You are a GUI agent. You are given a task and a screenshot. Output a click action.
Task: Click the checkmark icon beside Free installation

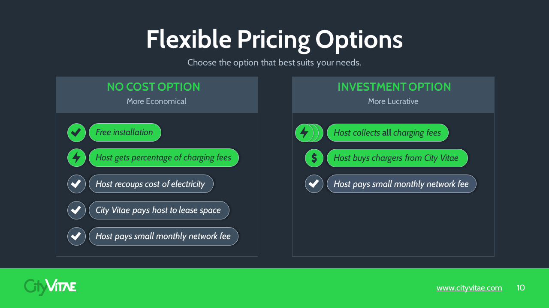pyautogui.click(x=76, y=133)
